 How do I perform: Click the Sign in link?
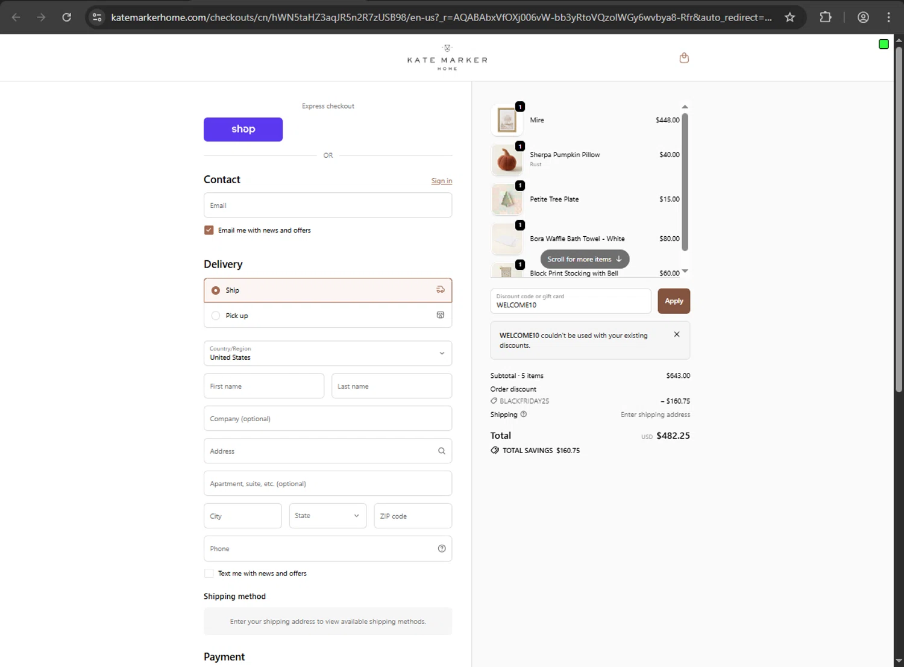[442, 181]
